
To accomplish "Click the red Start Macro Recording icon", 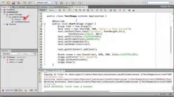I will pos(120,10).
